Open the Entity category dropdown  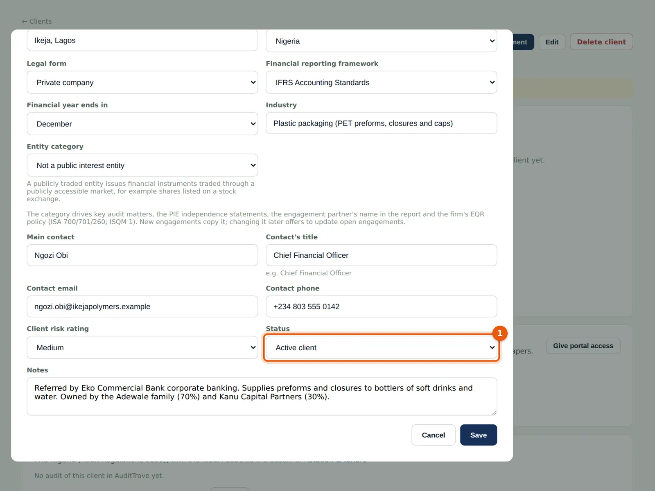pyautogui.click(x=142, y=165)
